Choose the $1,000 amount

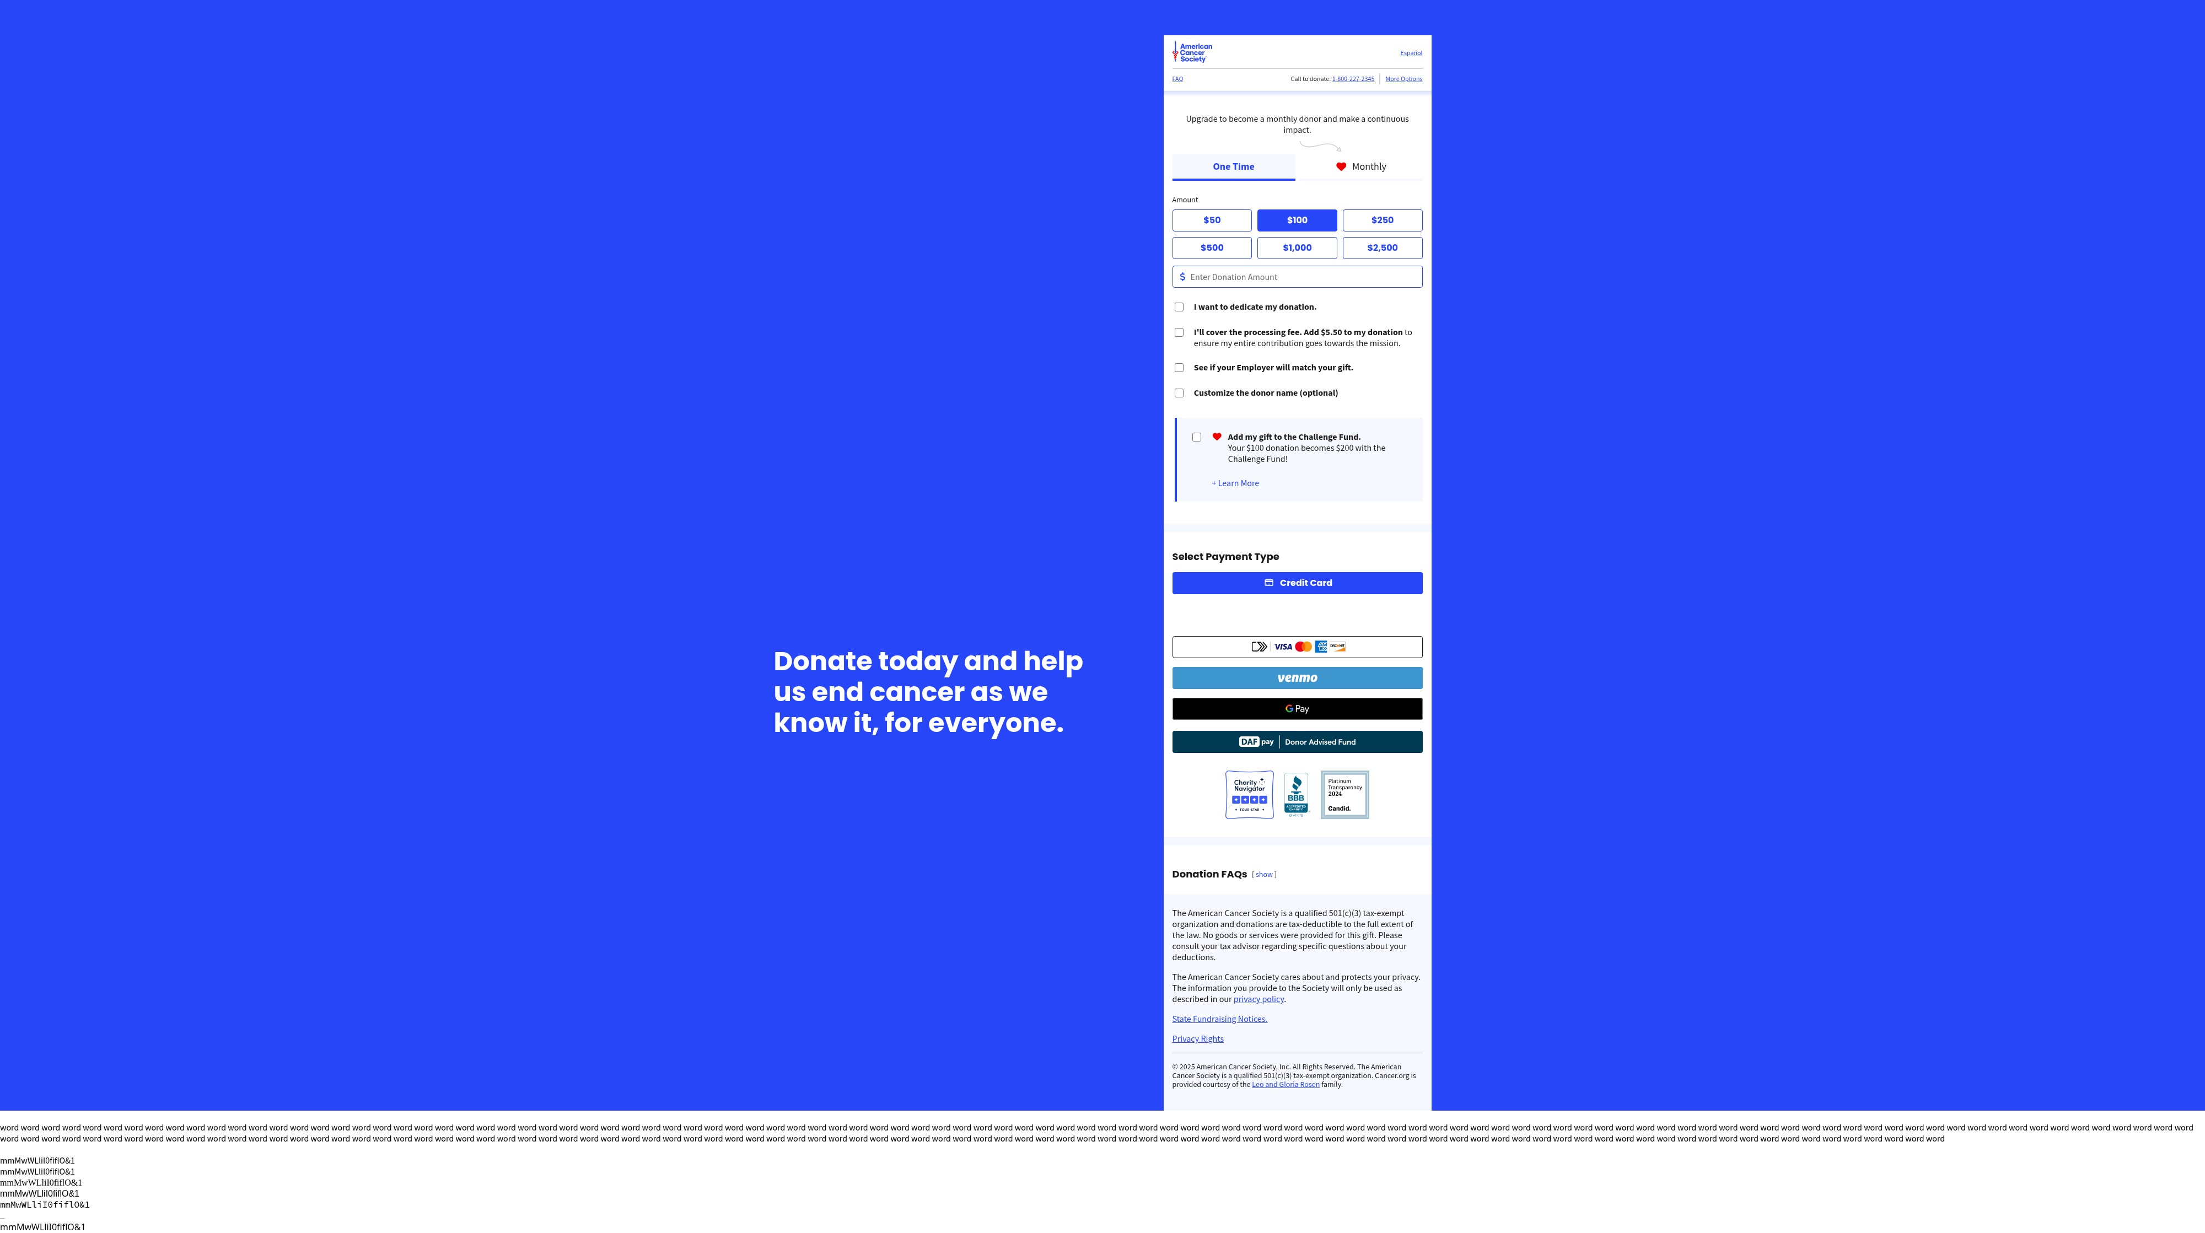1297,247
